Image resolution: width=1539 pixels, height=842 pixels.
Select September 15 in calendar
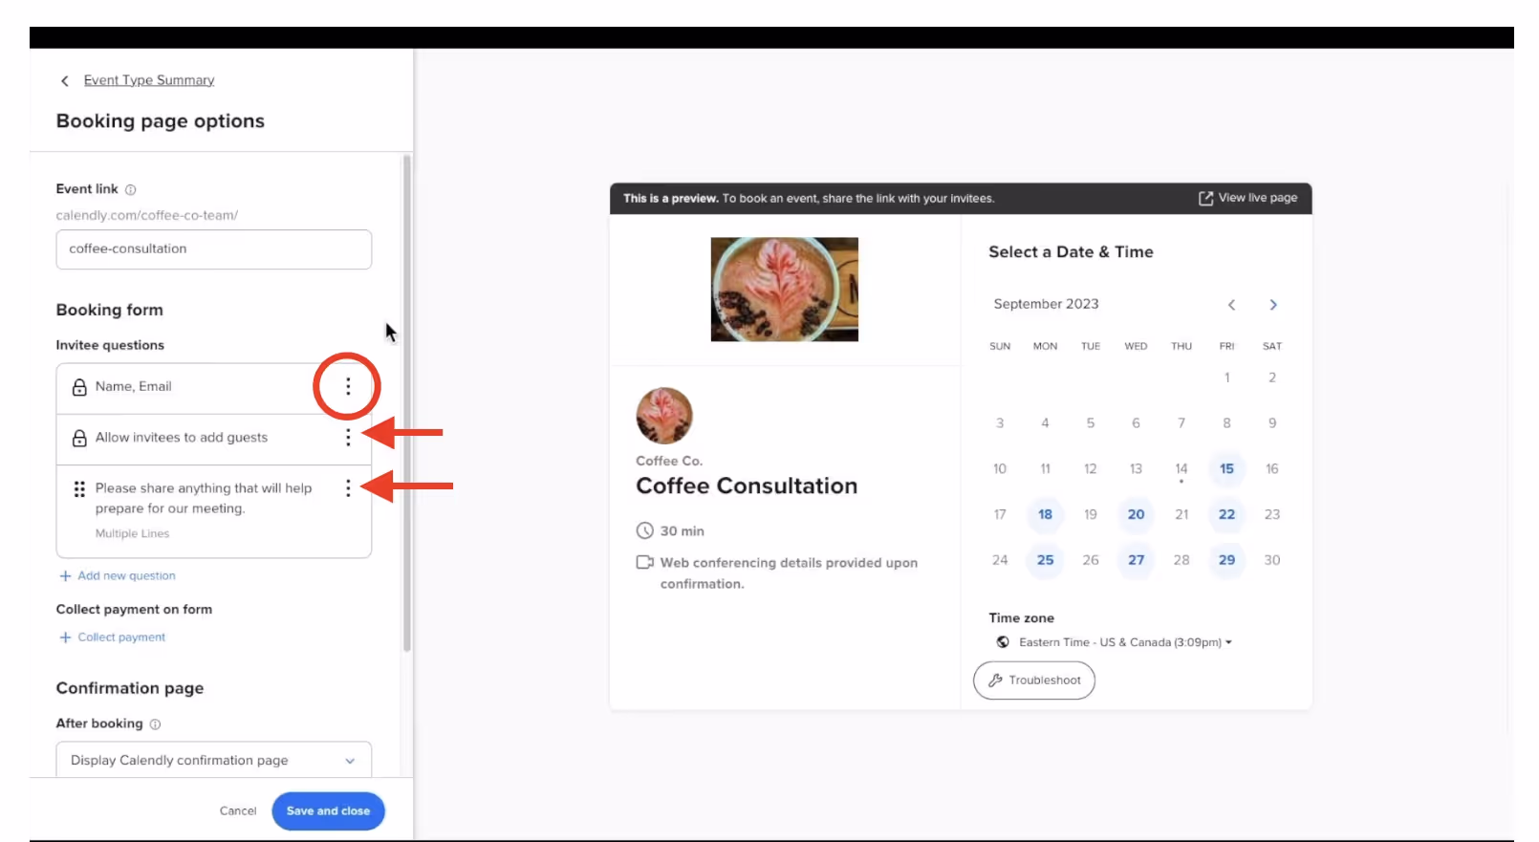point(1226,469)
